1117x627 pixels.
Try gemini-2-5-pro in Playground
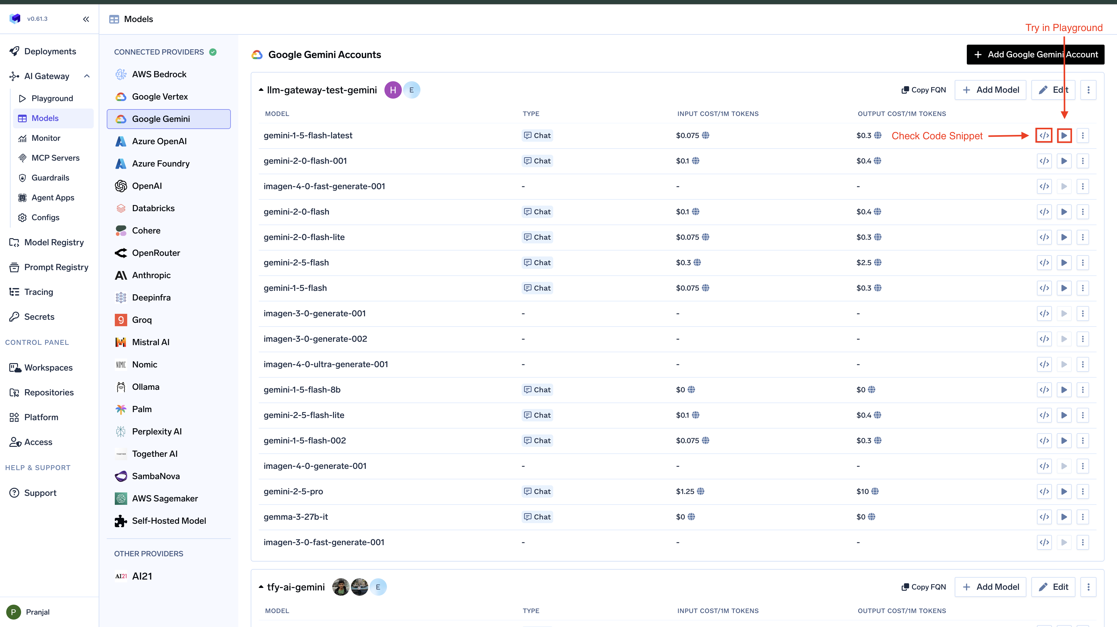[x=1064, y=491]
